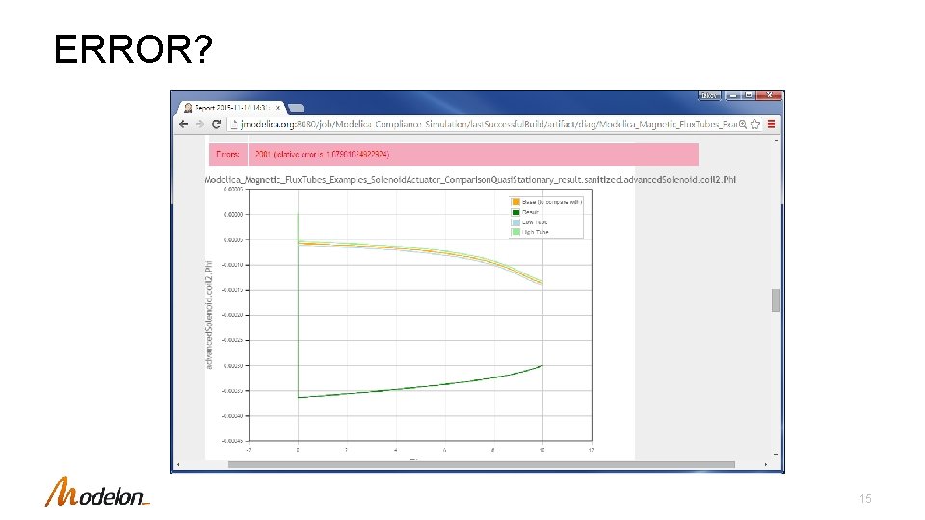This screenshot has height=520, width=925.
Task: Click the light green High Tube legend swatch
Action: point(515,232)
